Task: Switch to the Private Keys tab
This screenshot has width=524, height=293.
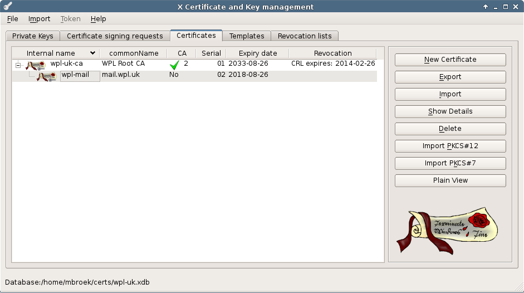Action: (x=33, y=36)
